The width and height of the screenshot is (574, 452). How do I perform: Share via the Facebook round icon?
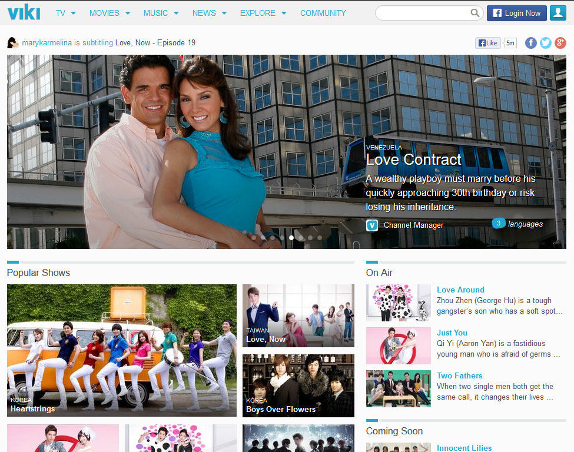[530, 43]
